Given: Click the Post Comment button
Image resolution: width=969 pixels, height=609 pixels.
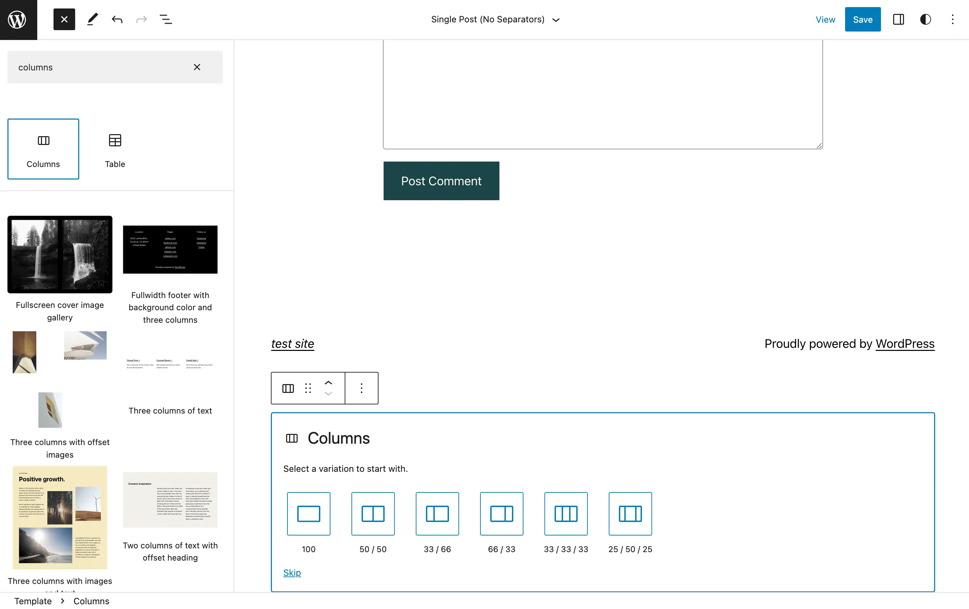Looking at the screenshot, I should 441,180.
